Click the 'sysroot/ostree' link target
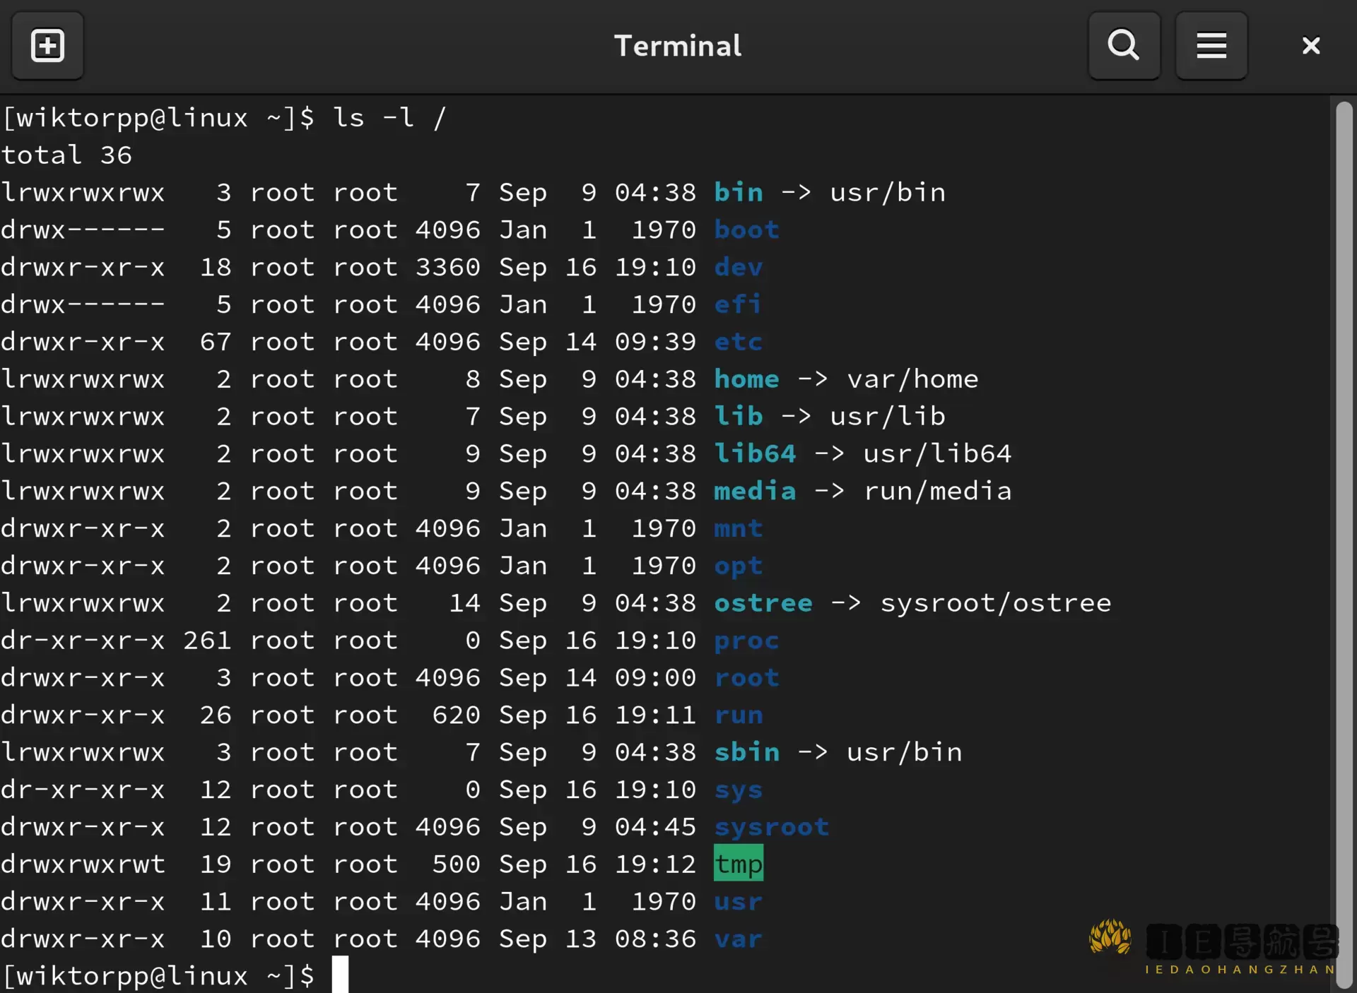This screenshot has width=1357, height=993. pos(996,603)
